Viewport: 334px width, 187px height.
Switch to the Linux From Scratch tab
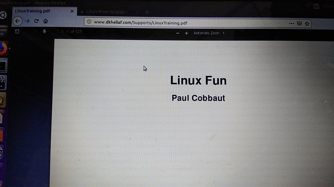110,12
